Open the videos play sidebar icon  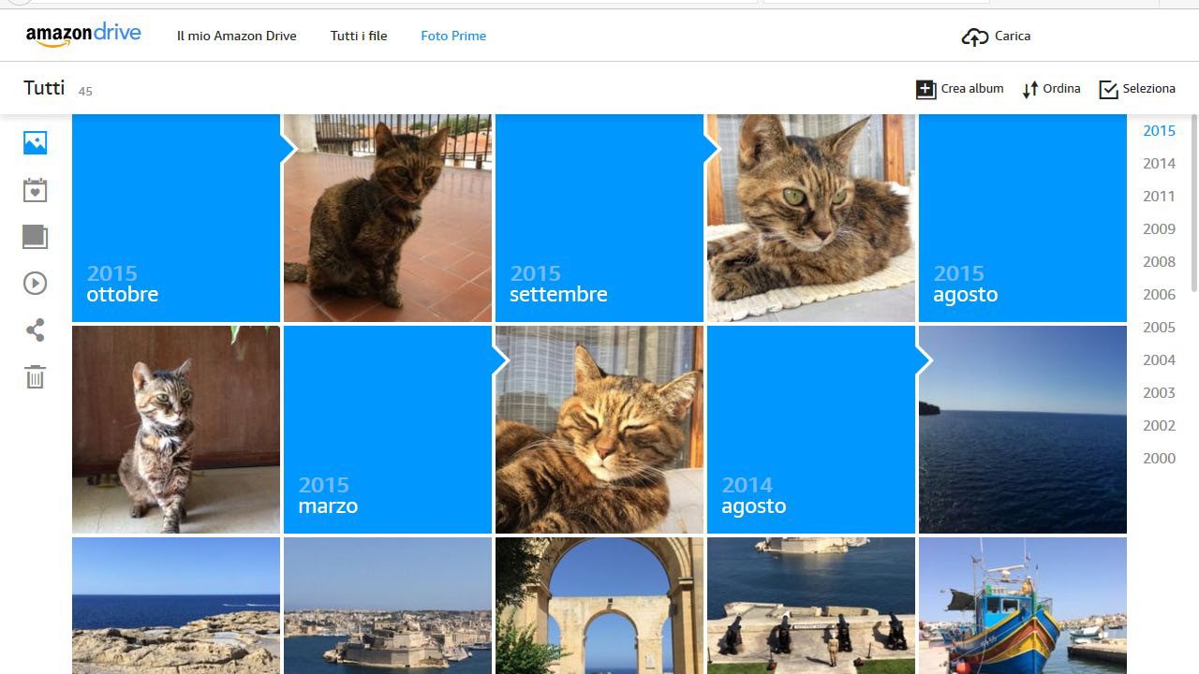(35, 284)
